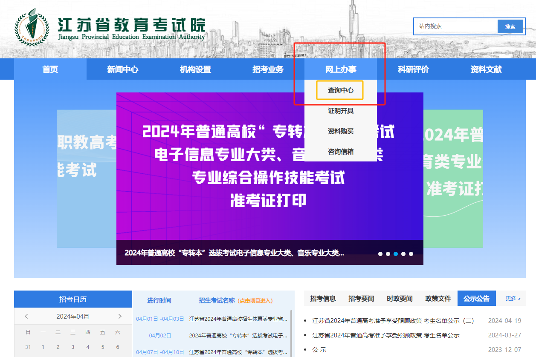Select calendar date 3
The image size is (536, 357).
coord(73,347)
